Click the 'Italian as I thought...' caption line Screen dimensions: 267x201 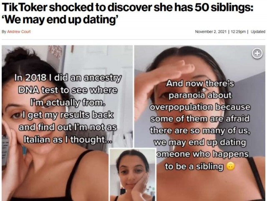pos(68,140)
